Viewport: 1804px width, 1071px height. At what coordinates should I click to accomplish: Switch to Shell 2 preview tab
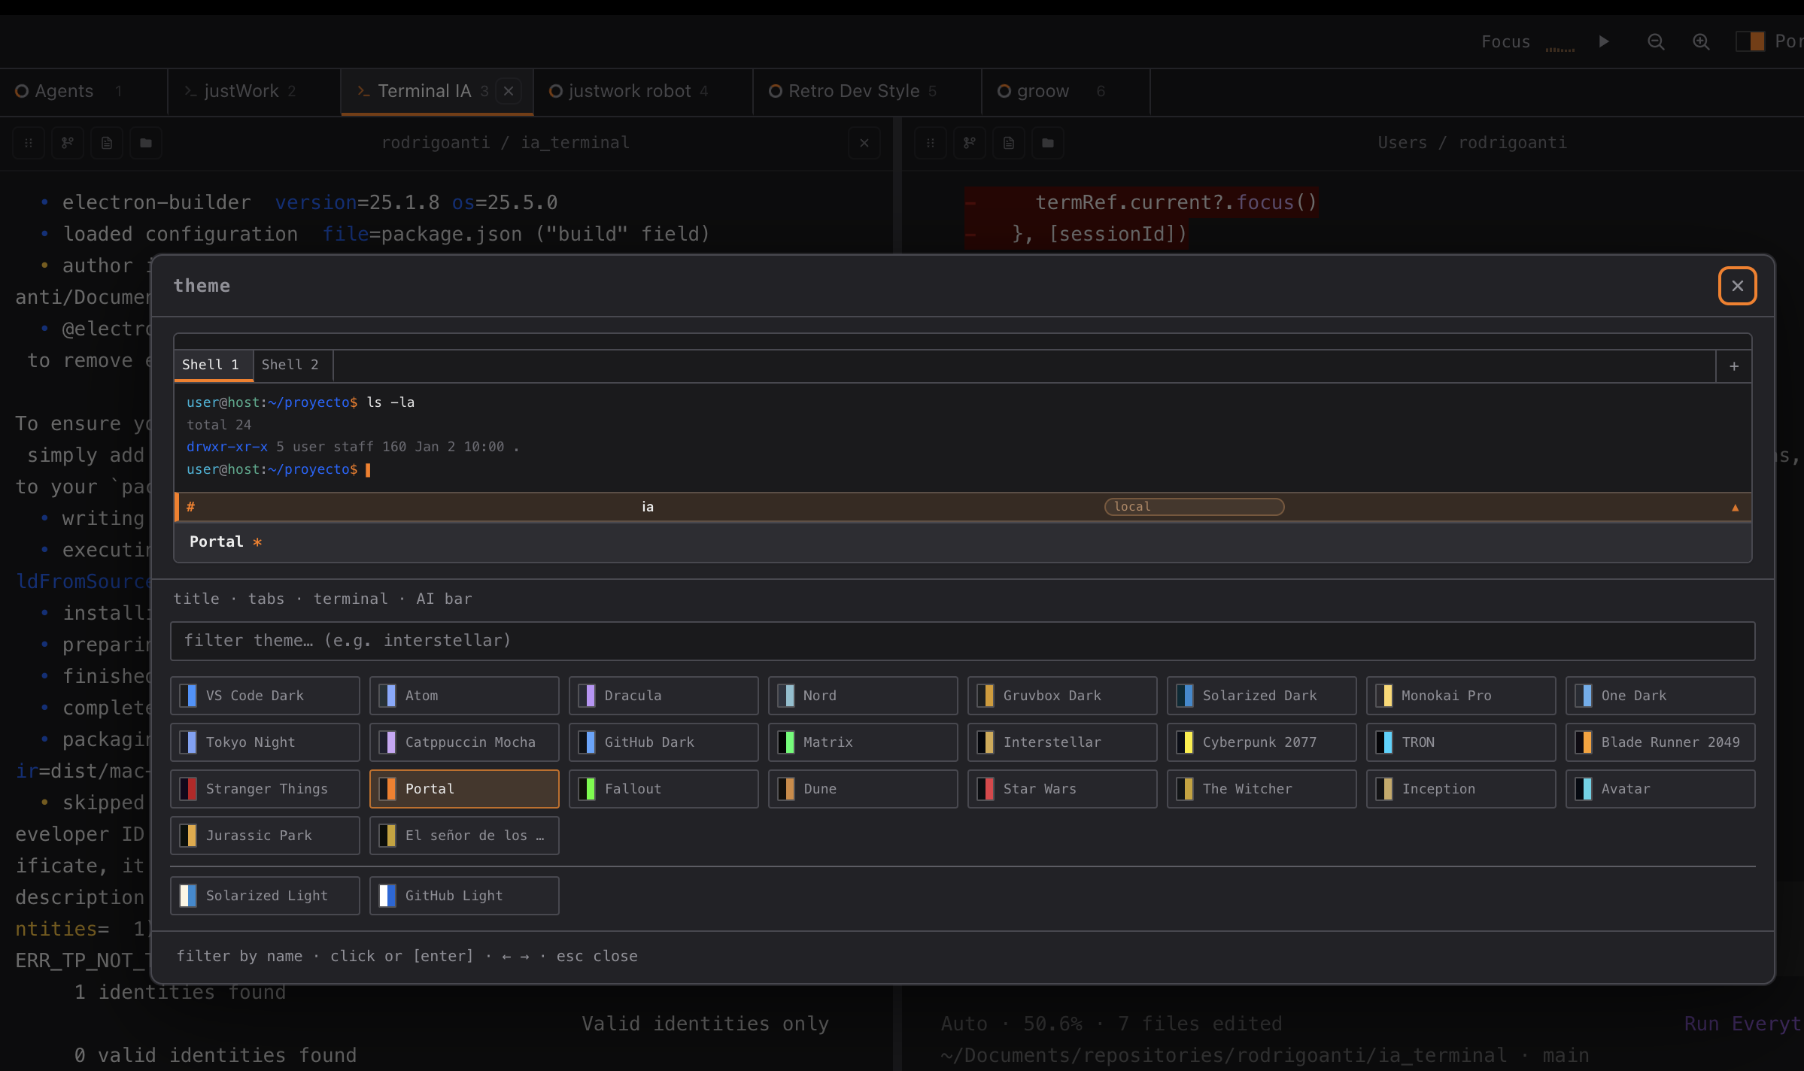coord(290,365)
